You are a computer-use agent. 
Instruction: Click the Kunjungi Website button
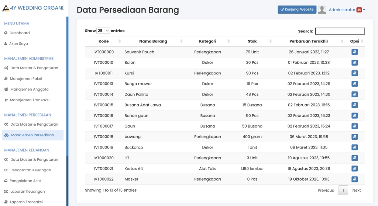click(x=297, y=10)
